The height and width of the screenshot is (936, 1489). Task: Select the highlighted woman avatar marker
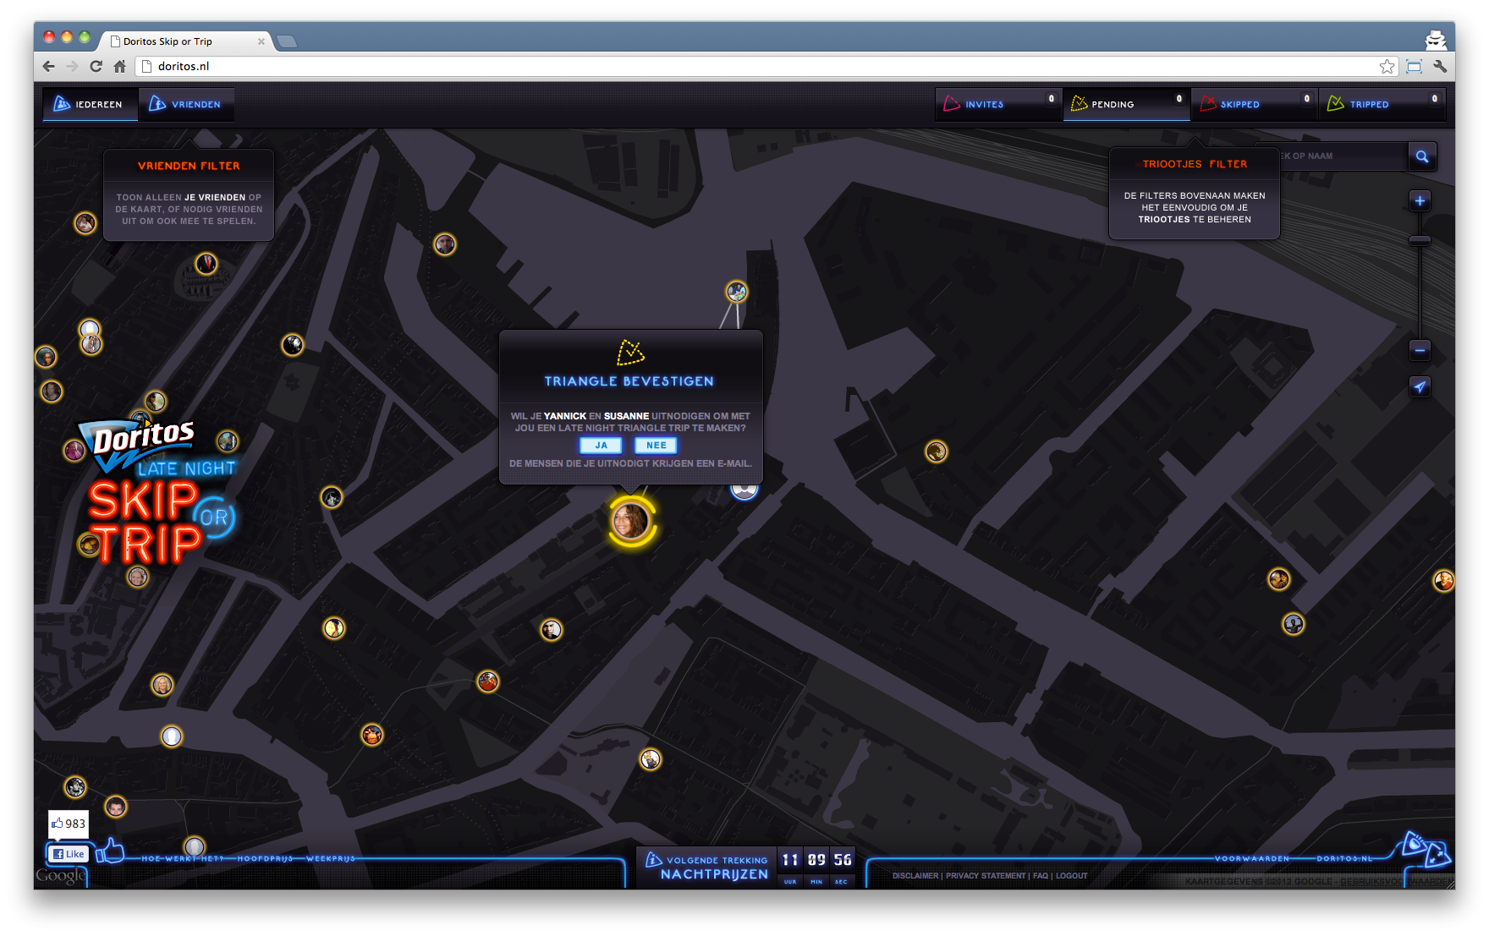point(630,521)
